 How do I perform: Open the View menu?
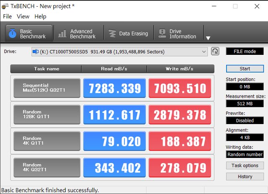coord(23,16)
